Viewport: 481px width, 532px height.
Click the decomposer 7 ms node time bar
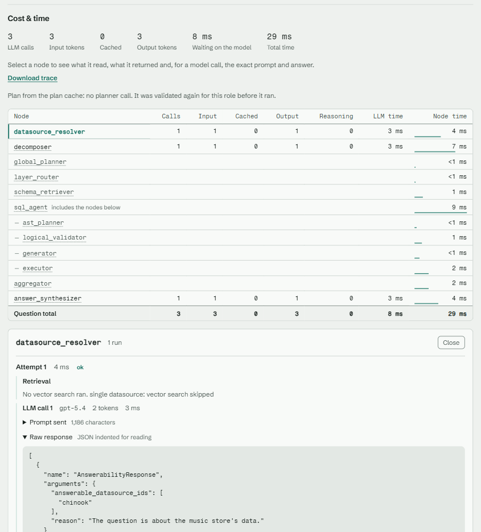pyautogui.click(x=435, y=152)
